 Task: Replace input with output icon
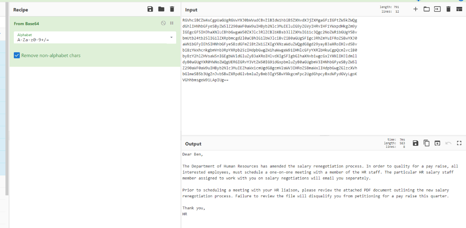pyautogui.click(x=437, y=143)
